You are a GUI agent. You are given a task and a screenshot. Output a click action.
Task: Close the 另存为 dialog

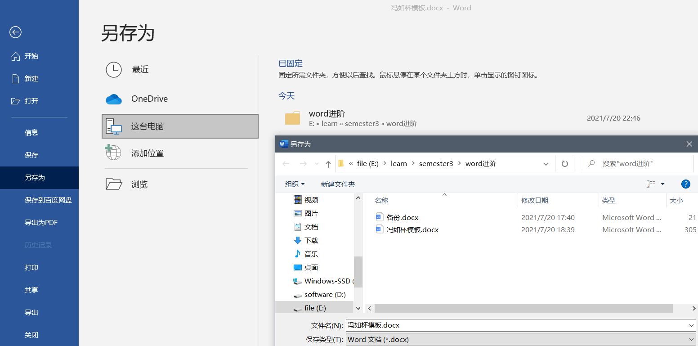coord(689,144)
